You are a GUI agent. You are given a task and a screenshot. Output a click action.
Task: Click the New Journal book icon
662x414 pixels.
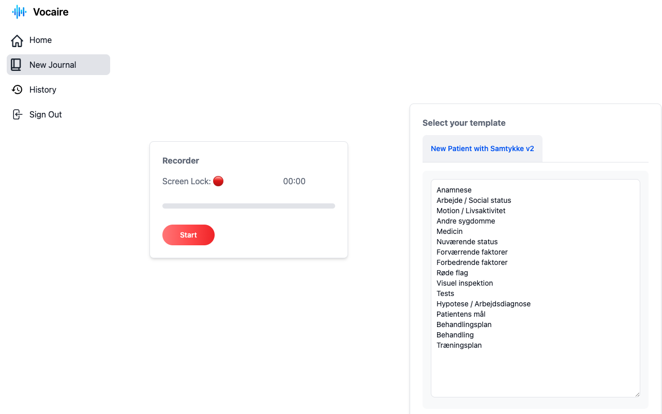17,64
